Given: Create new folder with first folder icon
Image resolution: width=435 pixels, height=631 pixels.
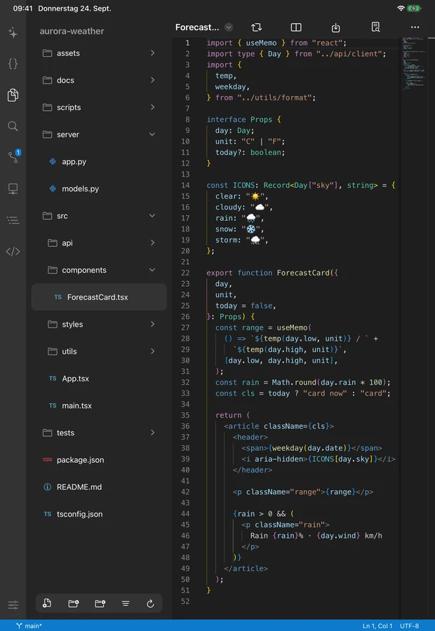Looking at the screenshot, I should (x=73, y=603).
